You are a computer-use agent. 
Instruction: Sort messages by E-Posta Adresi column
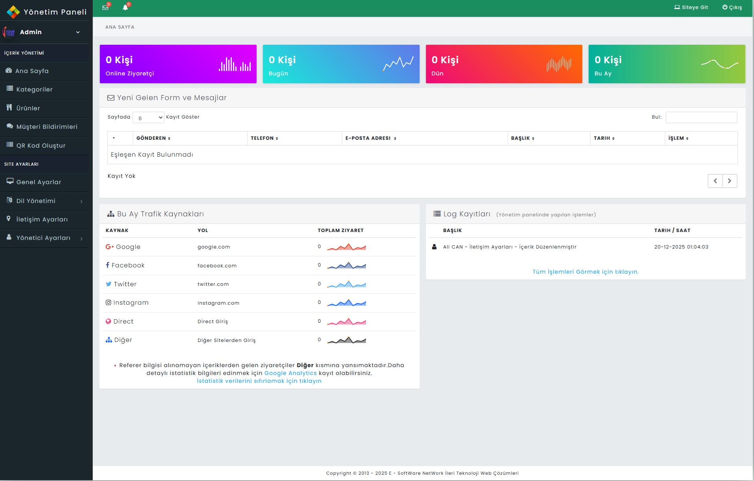point(371,138)
